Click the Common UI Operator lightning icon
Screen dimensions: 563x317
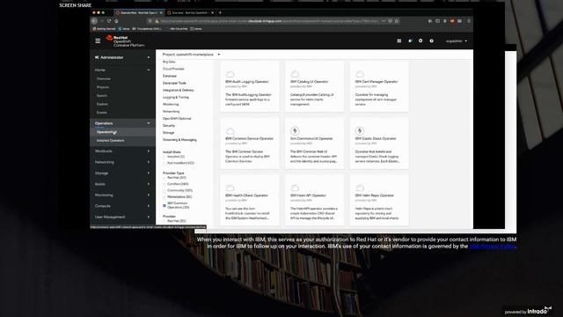click(x=295, y=131)
